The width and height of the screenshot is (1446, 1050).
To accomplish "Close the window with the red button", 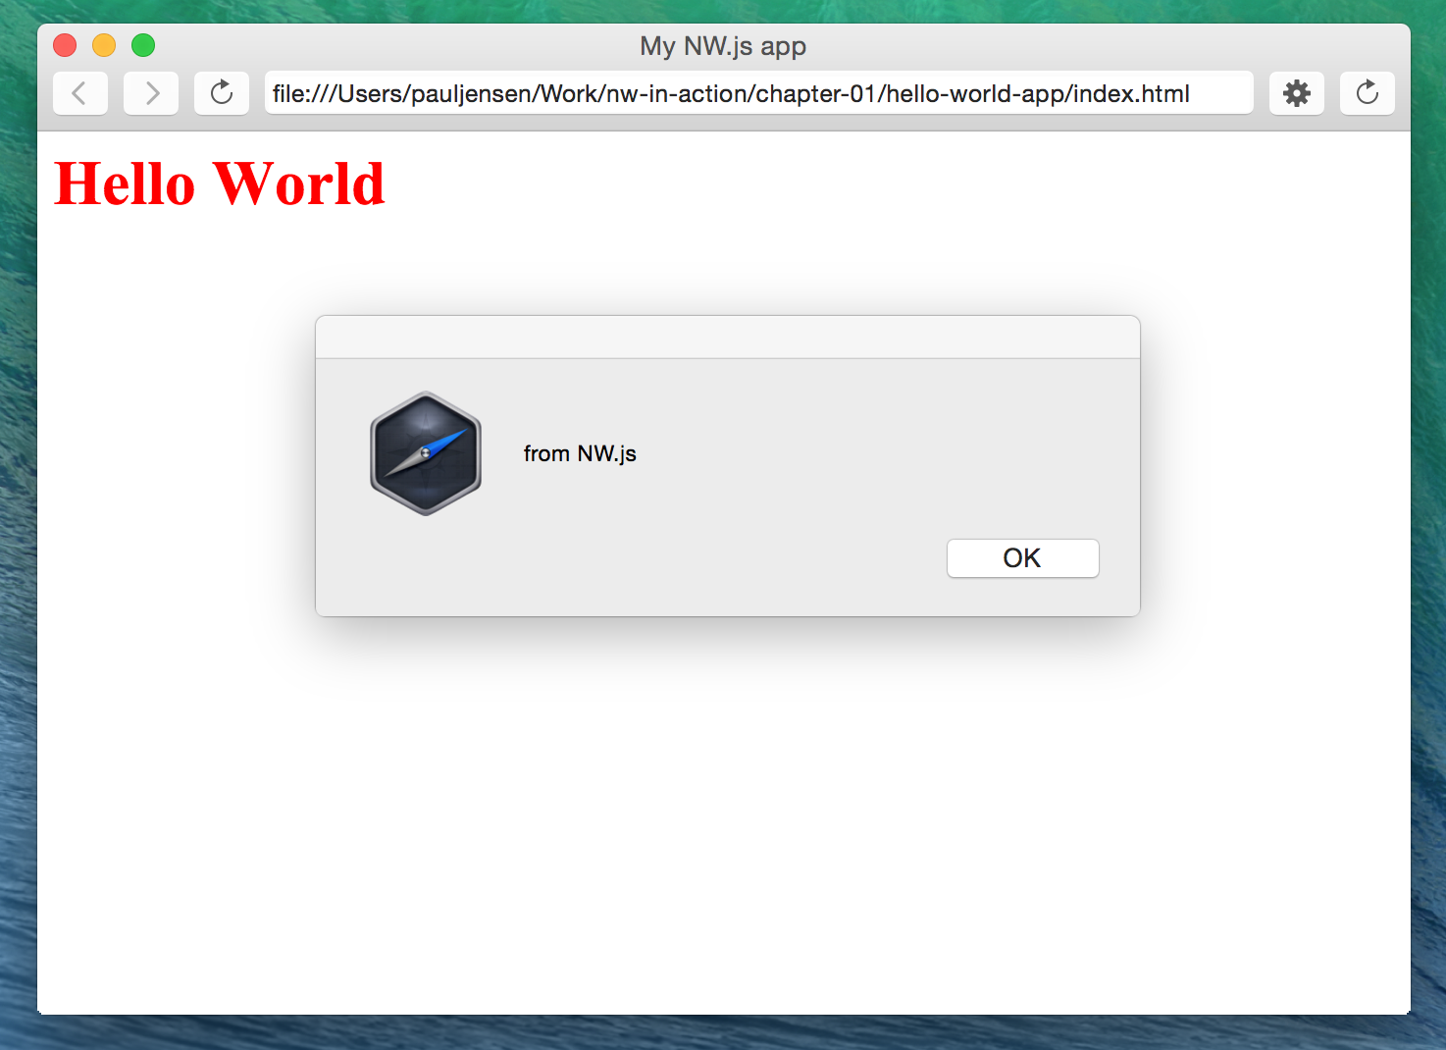I will tap(65, 45).
